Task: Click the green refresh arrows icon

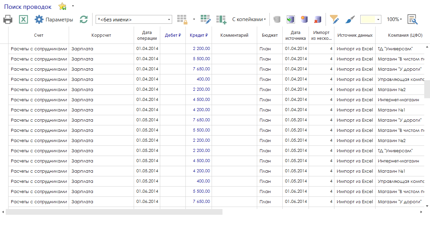Action: [84, 19]
